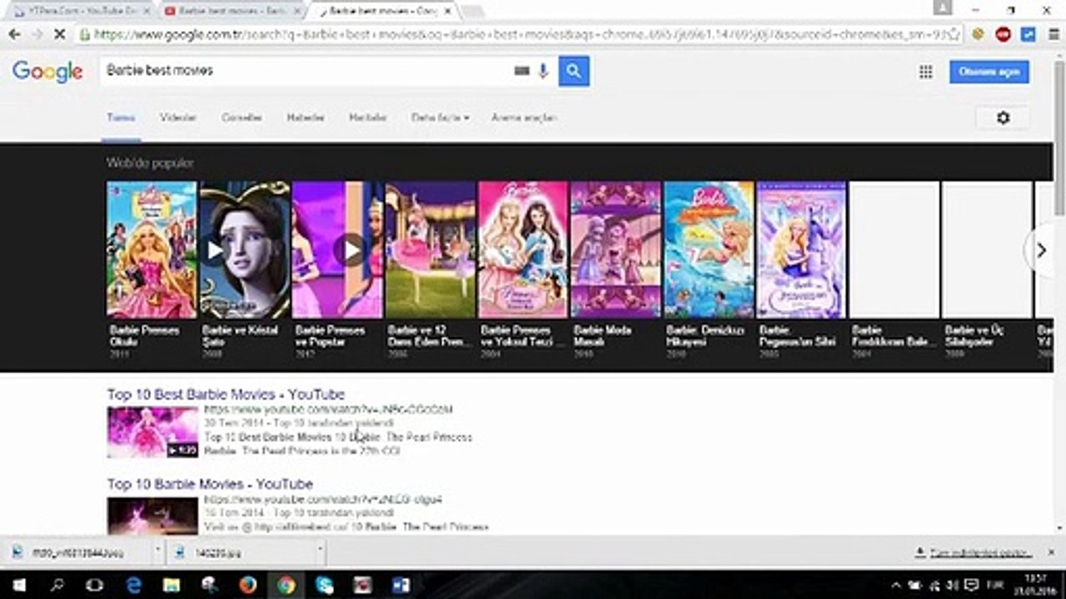Click the cookie-like extension icon in toolbar
Screen dimensions: 1066x599
point(979,35)
